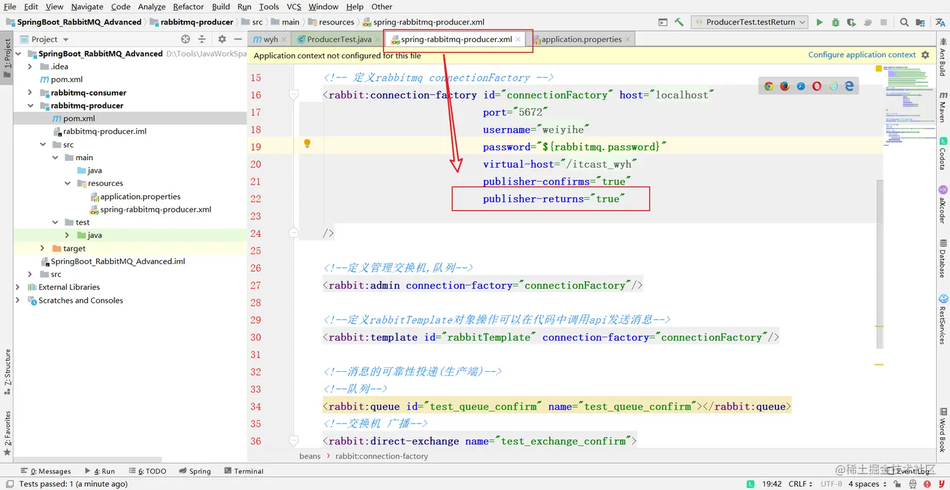The image size is (950, 490).
Task: Toggle the 2: Favorites tool window tab
Action: click(7, 433)
